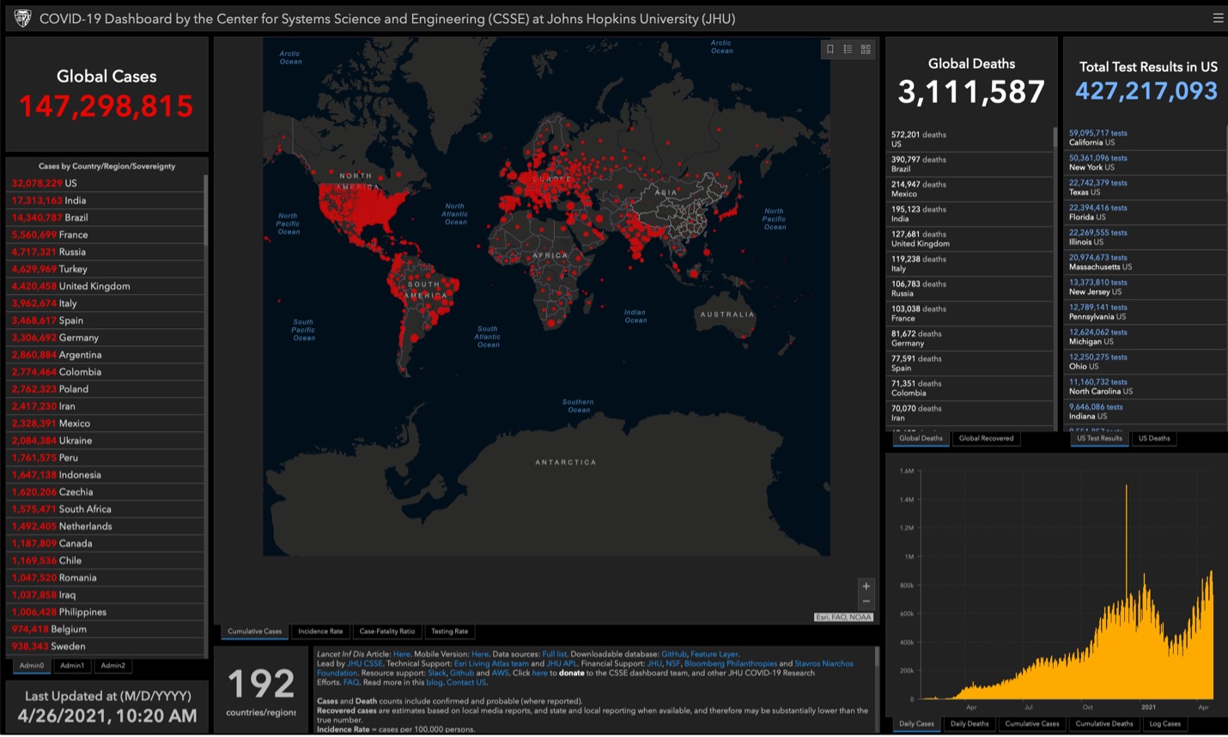Image resolution: width=1228 pixels, height=737 pixels.
Task: Click Florida US test results entry
Action: [x=1145, y=212]
